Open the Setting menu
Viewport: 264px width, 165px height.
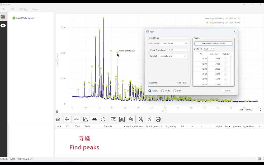pyautogui.click(x=23, y=9)
